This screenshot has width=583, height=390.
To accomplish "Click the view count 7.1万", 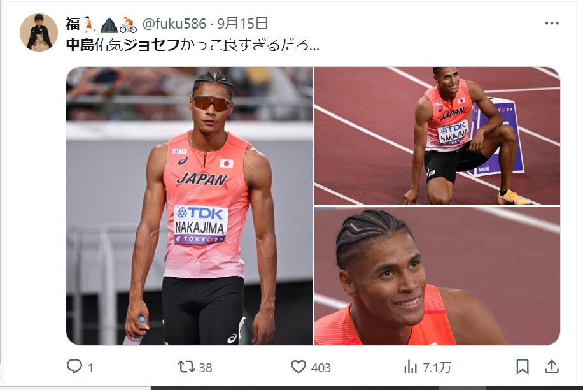I will (x=437, y=368).
